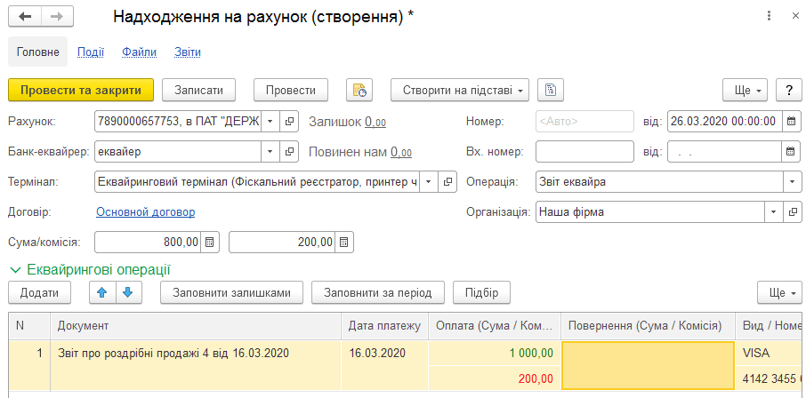Click the Звіт еквайра operation field

click(x=659, y=182)
